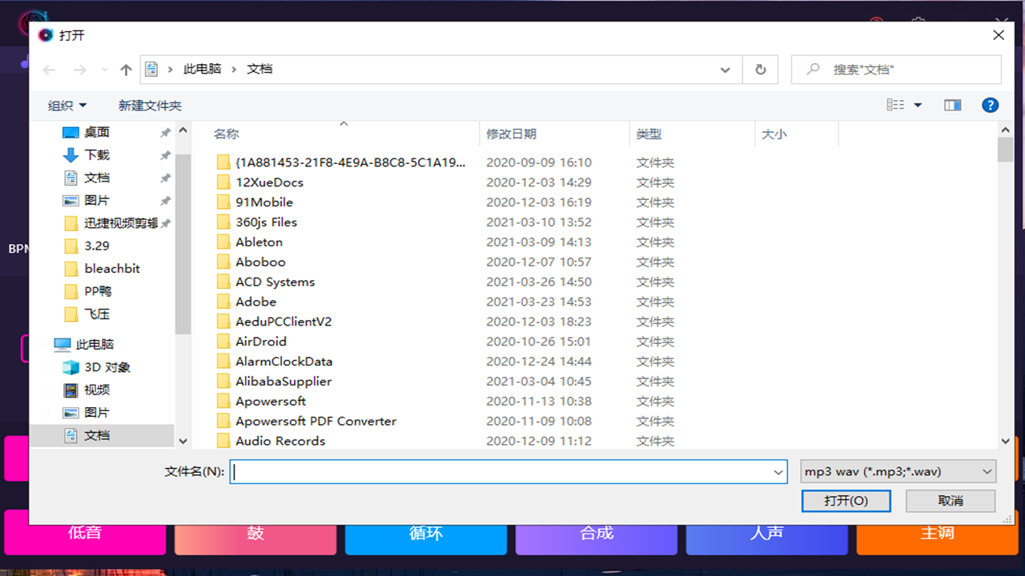Click the document icon in address bar
1025x576 pixels.
point(151,69)
